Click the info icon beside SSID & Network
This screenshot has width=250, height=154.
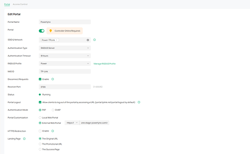click(x=95, y=40)
